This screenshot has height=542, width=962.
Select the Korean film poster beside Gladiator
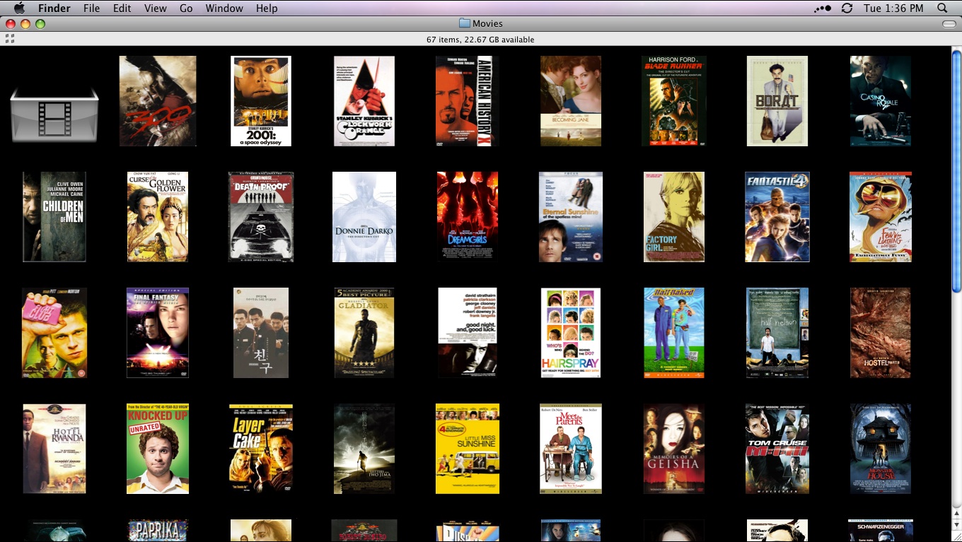pos(261,333)
